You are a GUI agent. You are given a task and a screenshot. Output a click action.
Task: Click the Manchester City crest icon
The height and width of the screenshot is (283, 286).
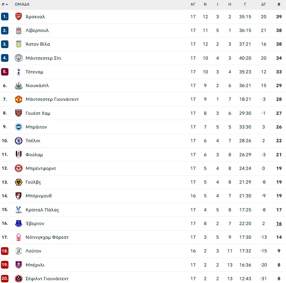(x=19, y=58)
